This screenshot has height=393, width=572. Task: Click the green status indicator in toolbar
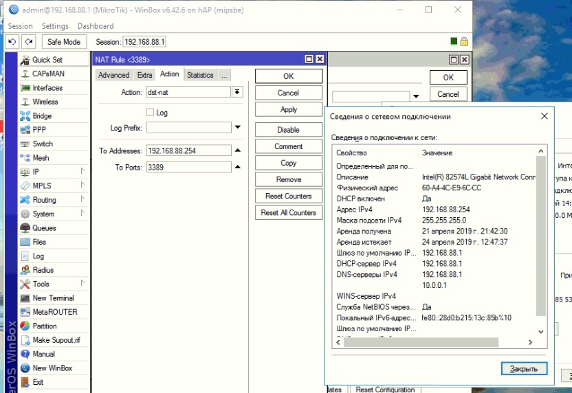(454, 41)
